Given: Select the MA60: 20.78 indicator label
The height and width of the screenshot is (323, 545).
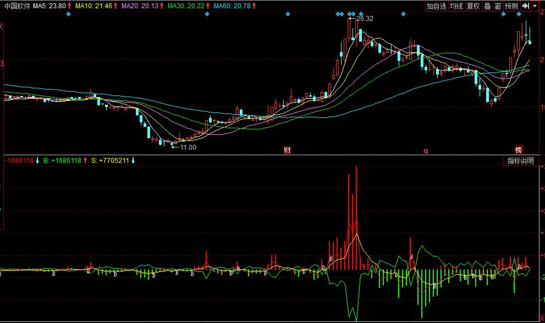Looking at the screenshot, I should [232, 6].
